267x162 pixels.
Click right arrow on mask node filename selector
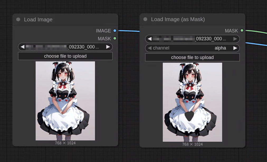(x=235, y=39)
